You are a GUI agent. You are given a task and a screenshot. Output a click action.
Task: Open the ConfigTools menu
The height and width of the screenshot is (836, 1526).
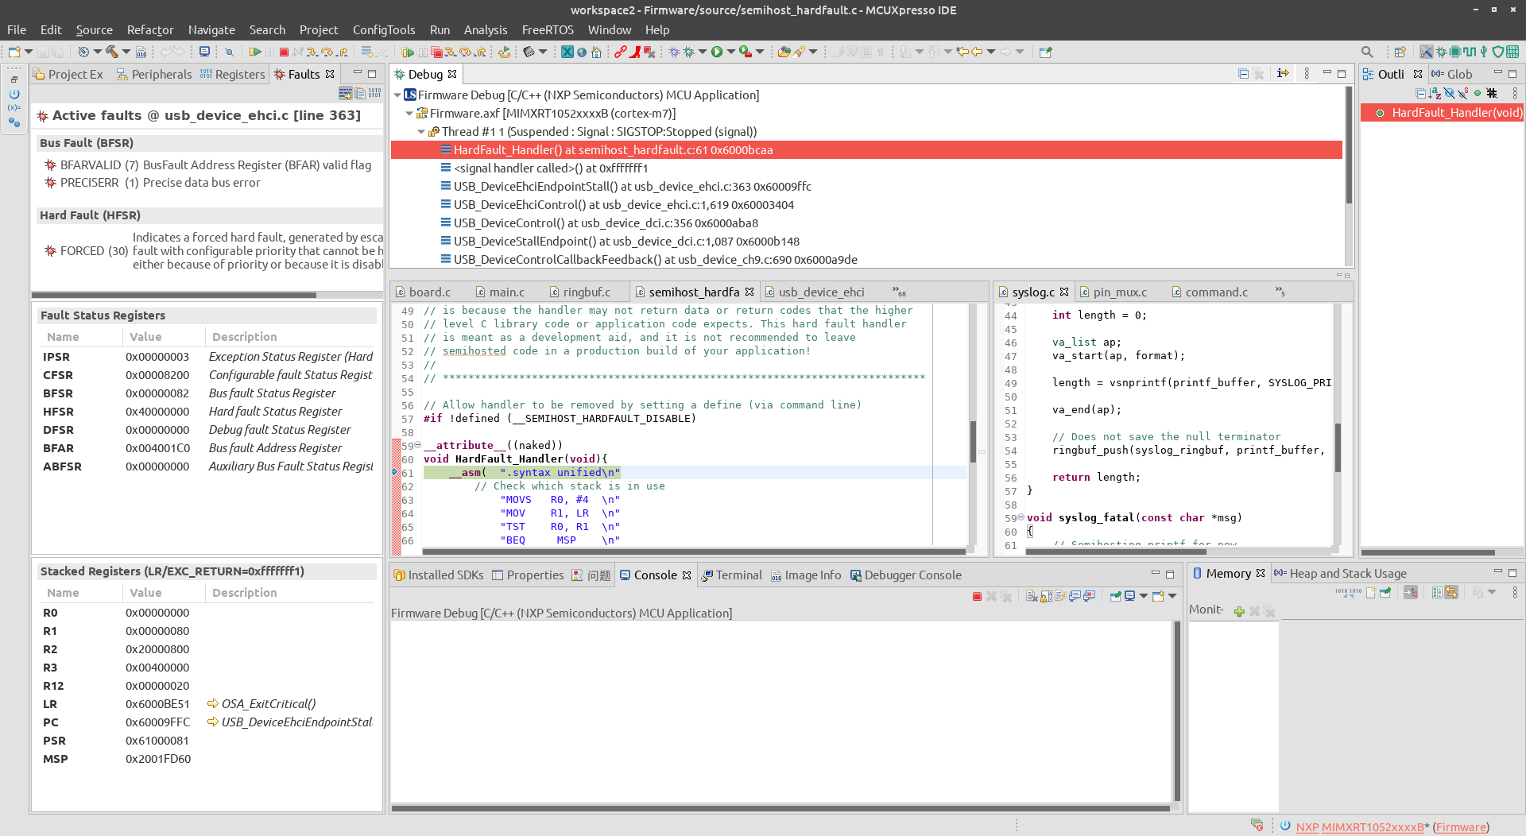click(384, 29)
